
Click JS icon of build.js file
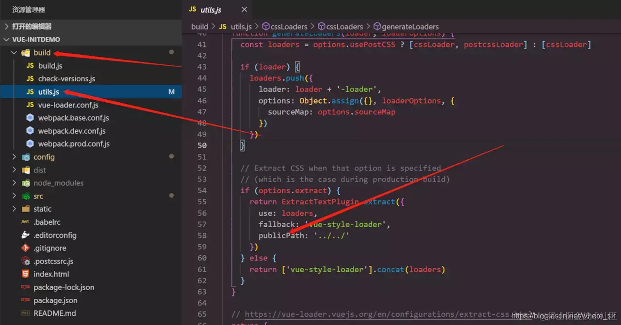[x=30, y=66]
